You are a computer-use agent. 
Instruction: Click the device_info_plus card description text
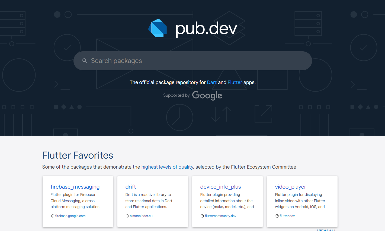(227, 201)
